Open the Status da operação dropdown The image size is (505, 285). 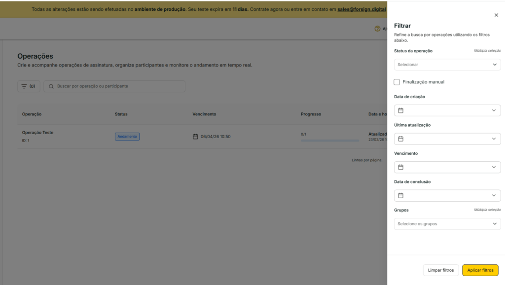447,65
